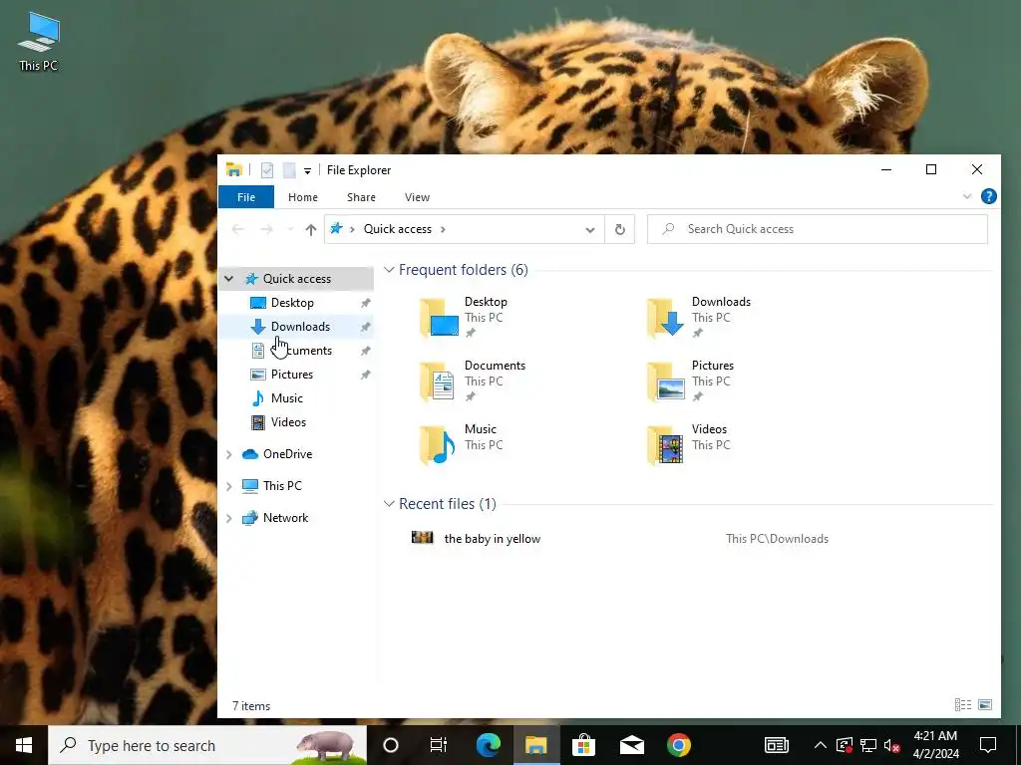Image resolution: width=1021 pixels, height=765 pixels.
Task: Expand the Network tree node
Action: click(x=229, y=518)
